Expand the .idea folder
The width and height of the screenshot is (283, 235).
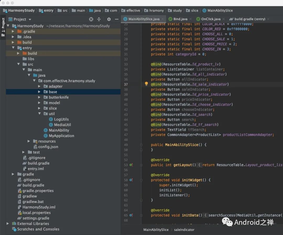pos(13,37)
